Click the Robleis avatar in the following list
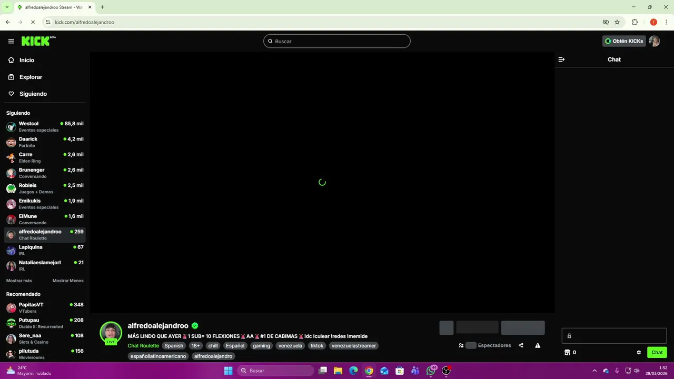The image size is (674, 379). click(x=11, y=188)
